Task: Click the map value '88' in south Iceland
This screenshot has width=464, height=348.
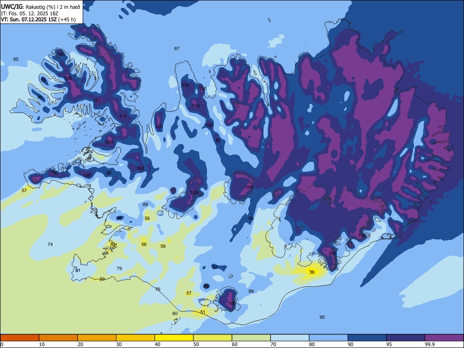Action: point(251,291)
